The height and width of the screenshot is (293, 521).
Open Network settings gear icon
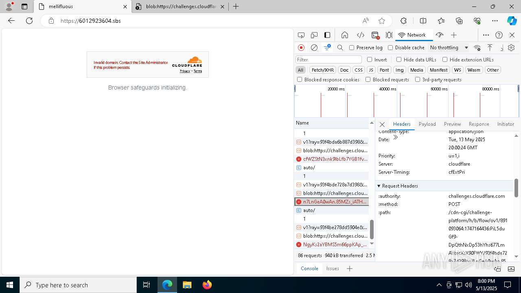coord(511,48)
